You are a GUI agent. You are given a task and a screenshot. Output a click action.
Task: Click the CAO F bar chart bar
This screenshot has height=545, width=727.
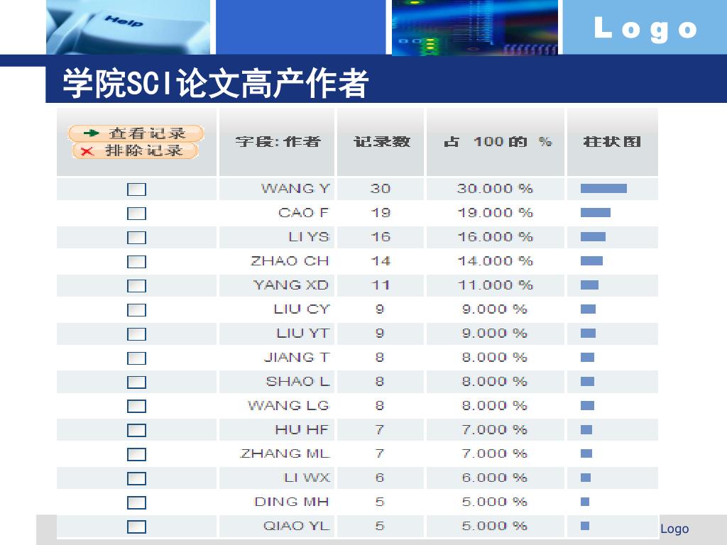(x=596, y=212)
